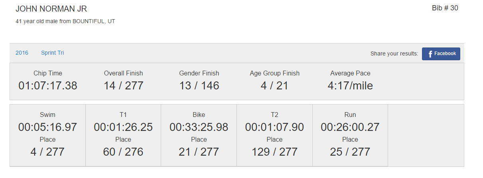Click the 'Share your results:' label
This screenshot has height=178, width=483.
pos(394,54)
